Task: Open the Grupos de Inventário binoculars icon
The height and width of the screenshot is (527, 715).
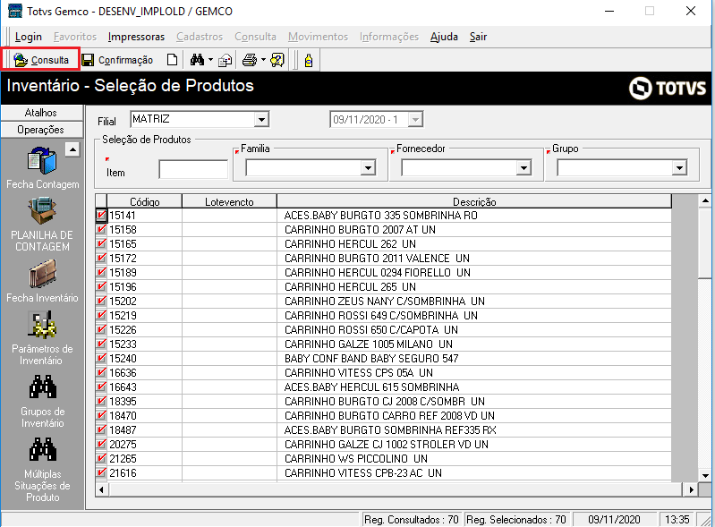Action: [x=43, y=387]
